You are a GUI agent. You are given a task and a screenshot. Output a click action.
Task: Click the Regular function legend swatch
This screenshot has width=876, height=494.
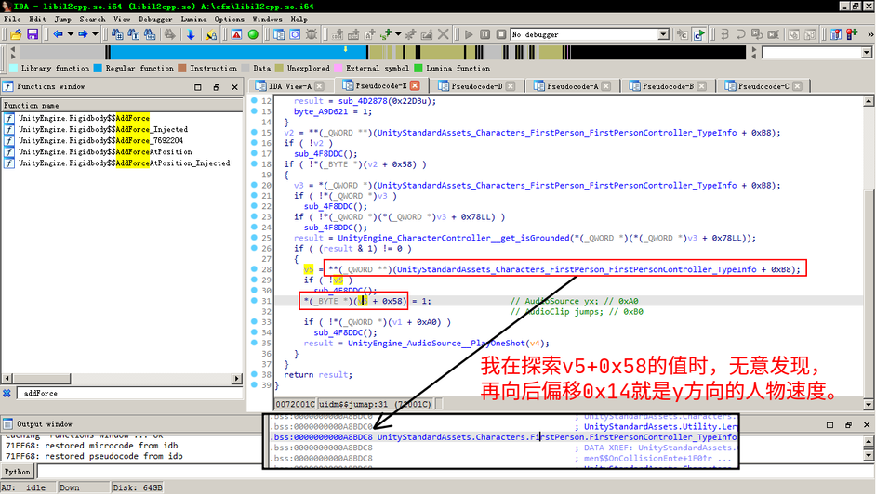coord(98,69)
